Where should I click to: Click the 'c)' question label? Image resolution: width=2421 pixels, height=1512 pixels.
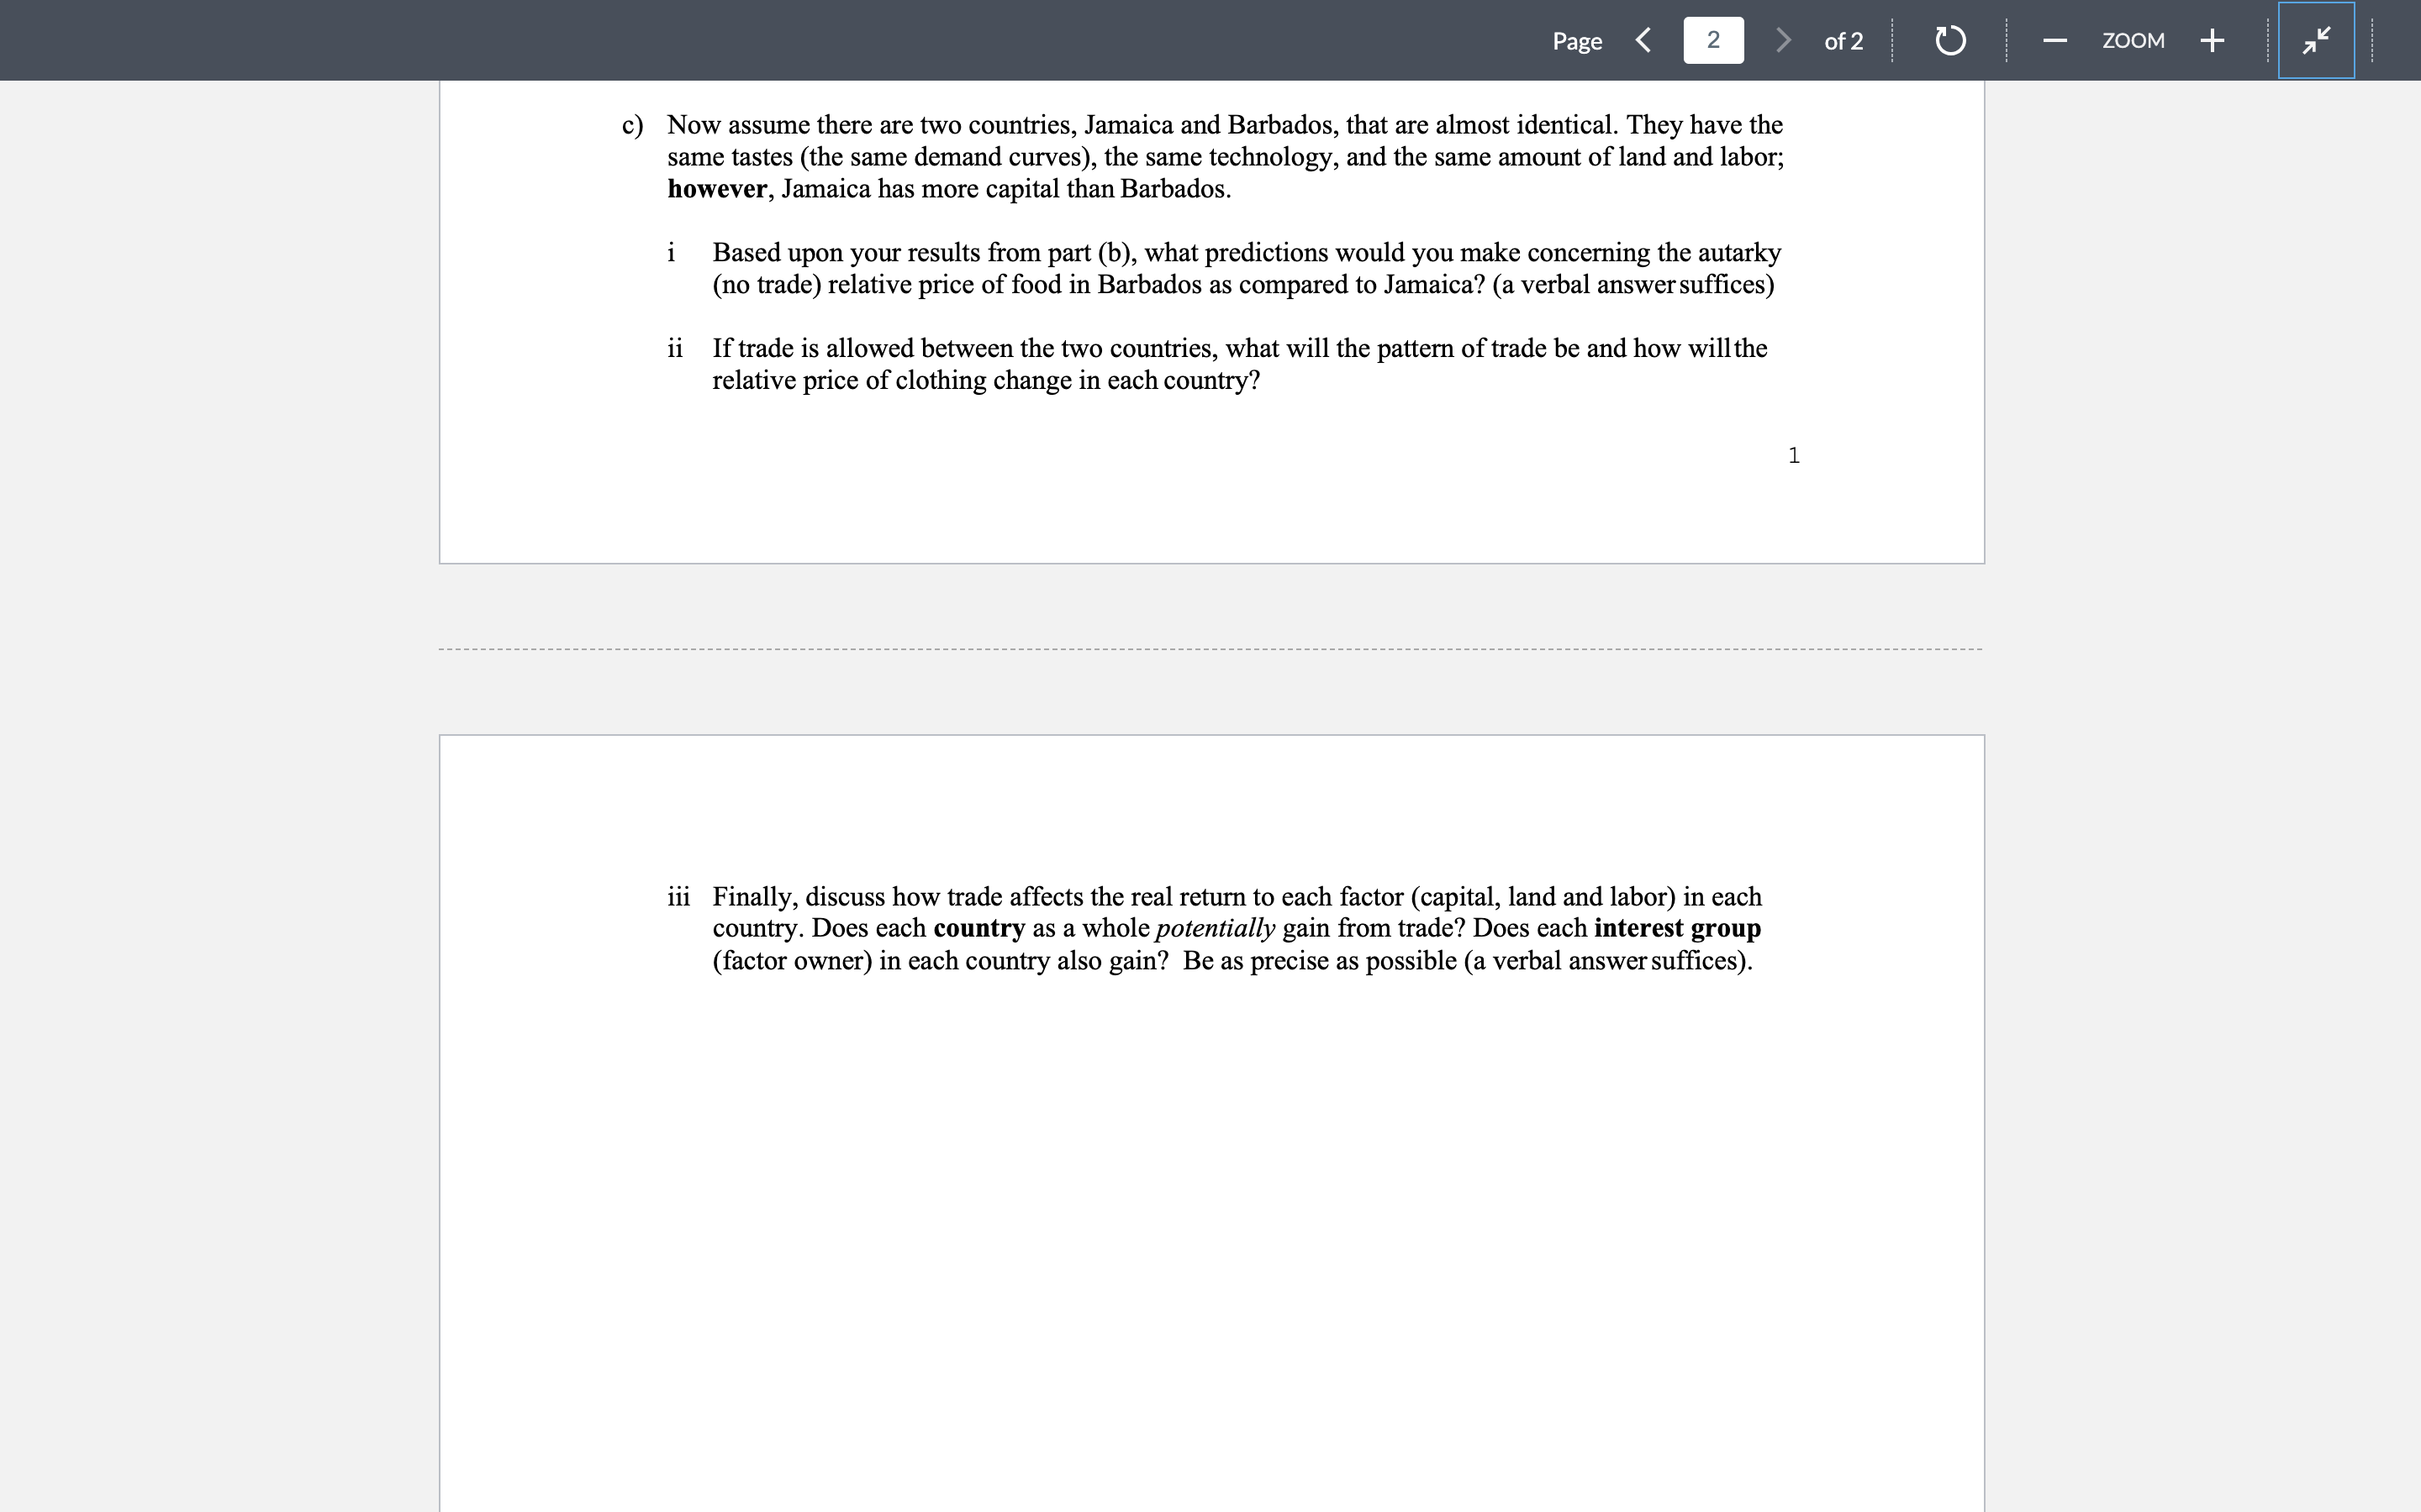coord(632,125)
